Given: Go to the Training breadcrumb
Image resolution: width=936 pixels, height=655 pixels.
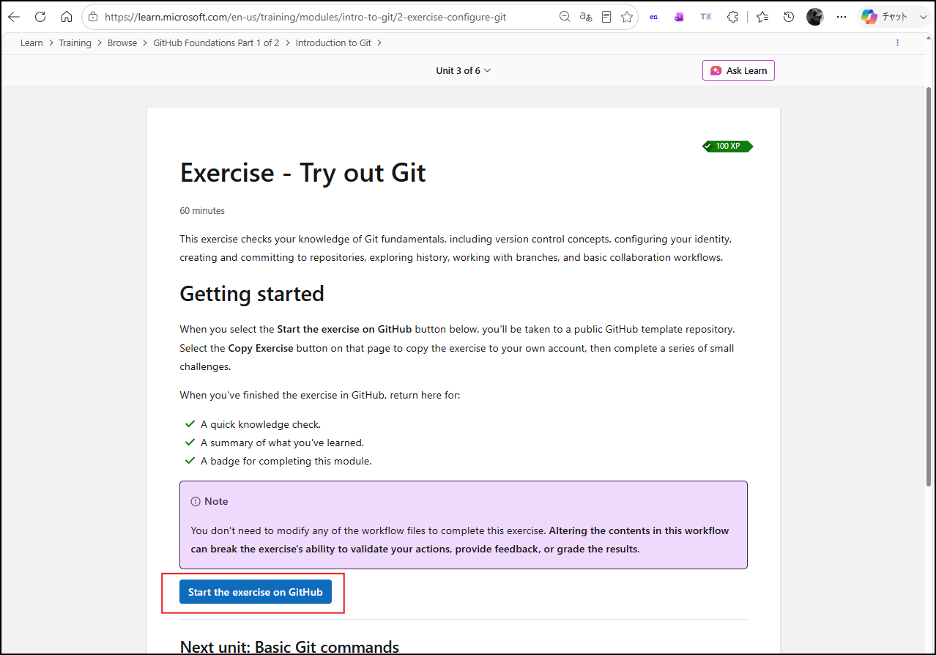Looking at the screenshot, I should (75, 43).
